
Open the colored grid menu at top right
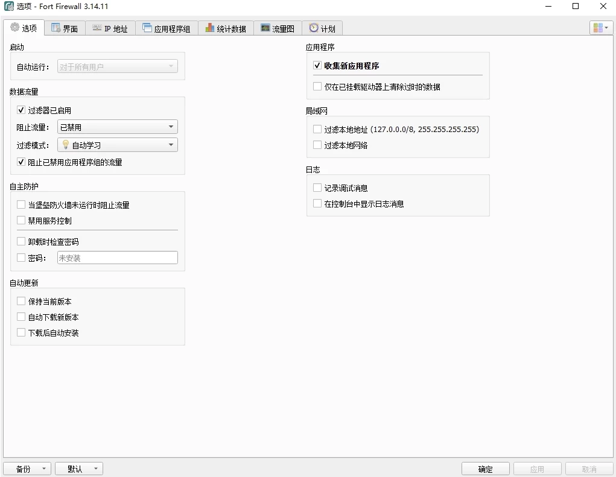coord(601,28)
